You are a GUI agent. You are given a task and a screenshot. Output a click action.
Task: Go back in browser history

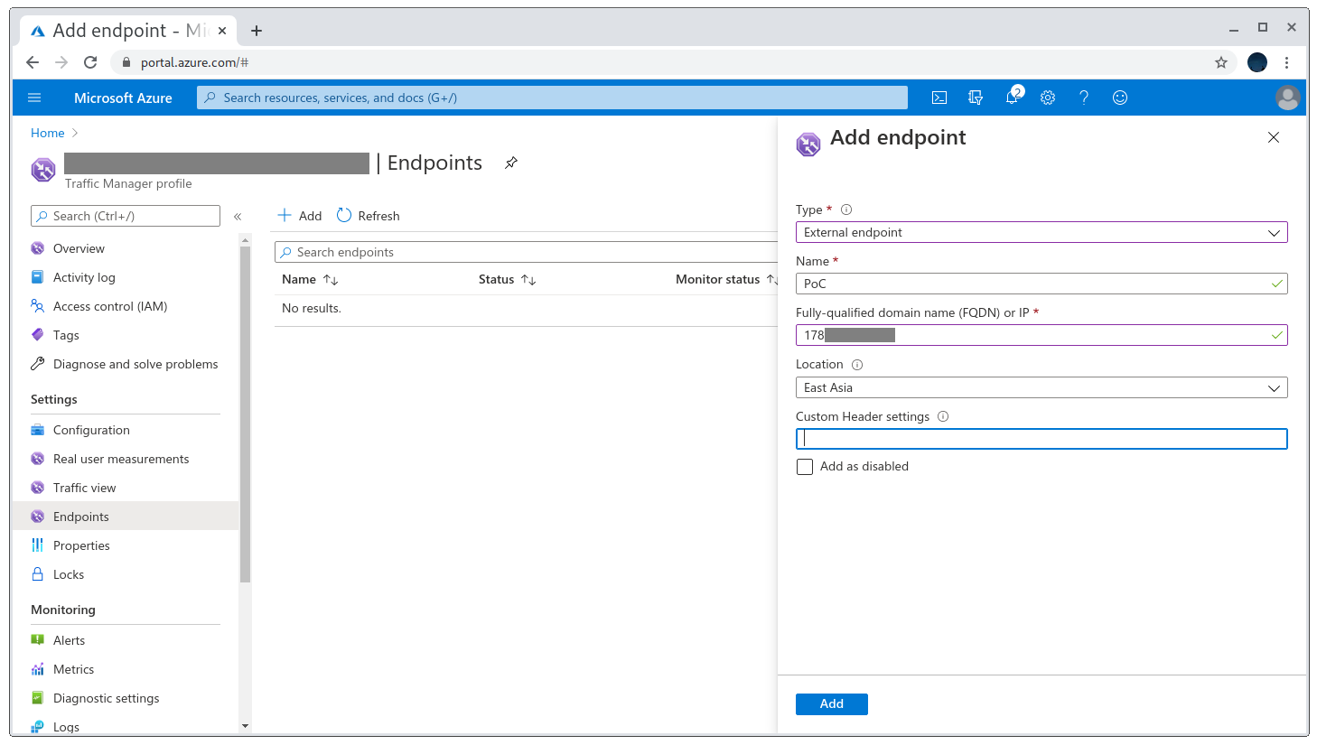[33, 62]
